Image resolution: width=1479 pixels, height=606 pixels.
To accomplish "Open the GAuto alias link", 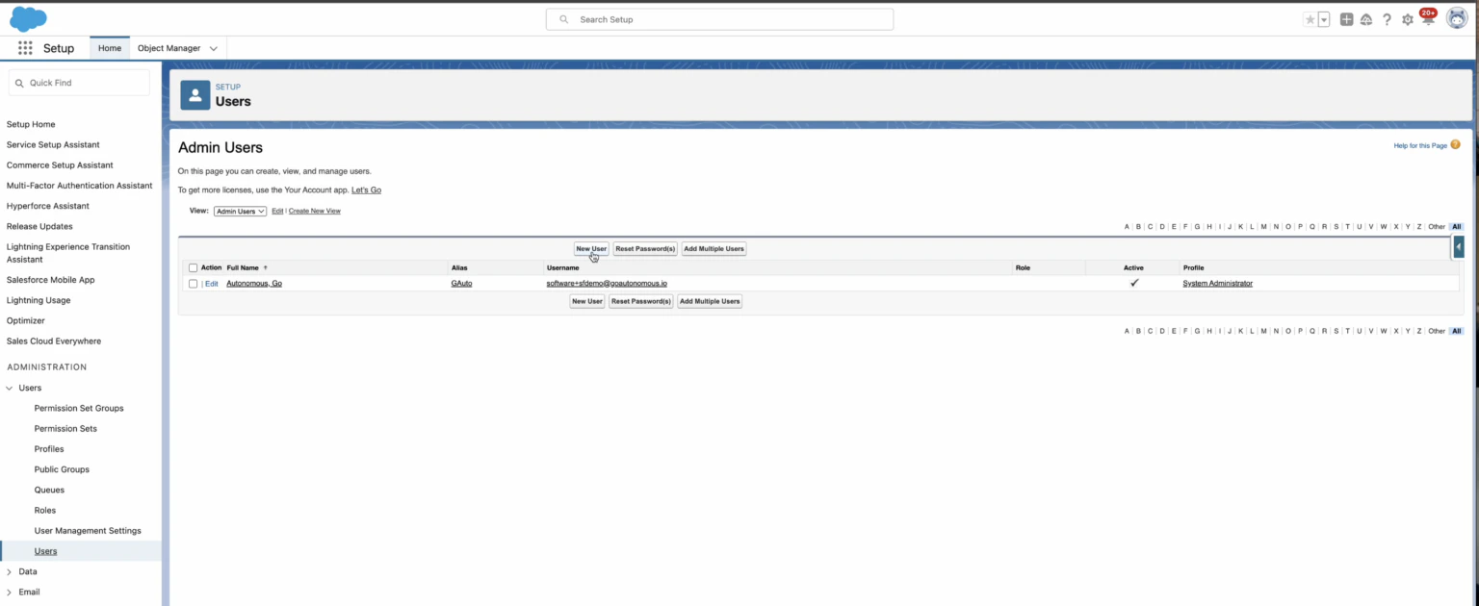I will point(461,284).
